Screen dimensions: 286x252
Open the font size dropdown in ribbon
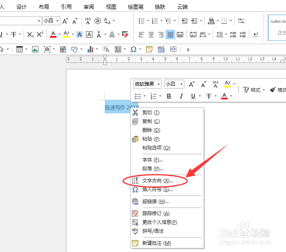pos(57,21)
